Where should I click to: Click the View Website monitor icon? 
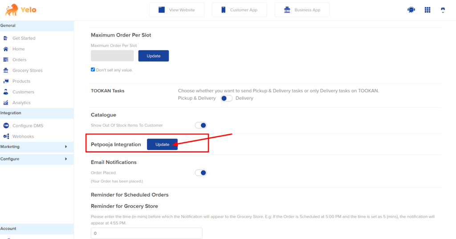(x=161, y=10)
